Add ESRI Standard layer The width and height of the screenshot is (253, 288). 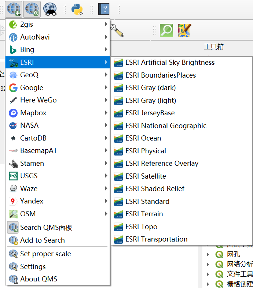181,201
